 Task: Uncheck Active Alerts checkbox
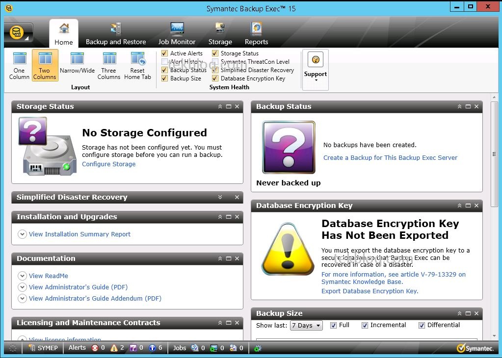tap(164, 53)
